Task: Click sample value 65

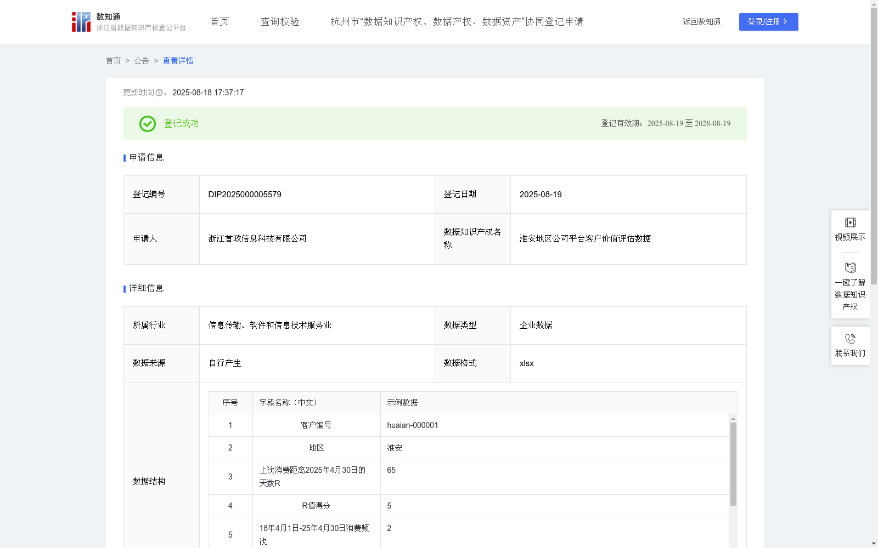Action: pos(391,470)
